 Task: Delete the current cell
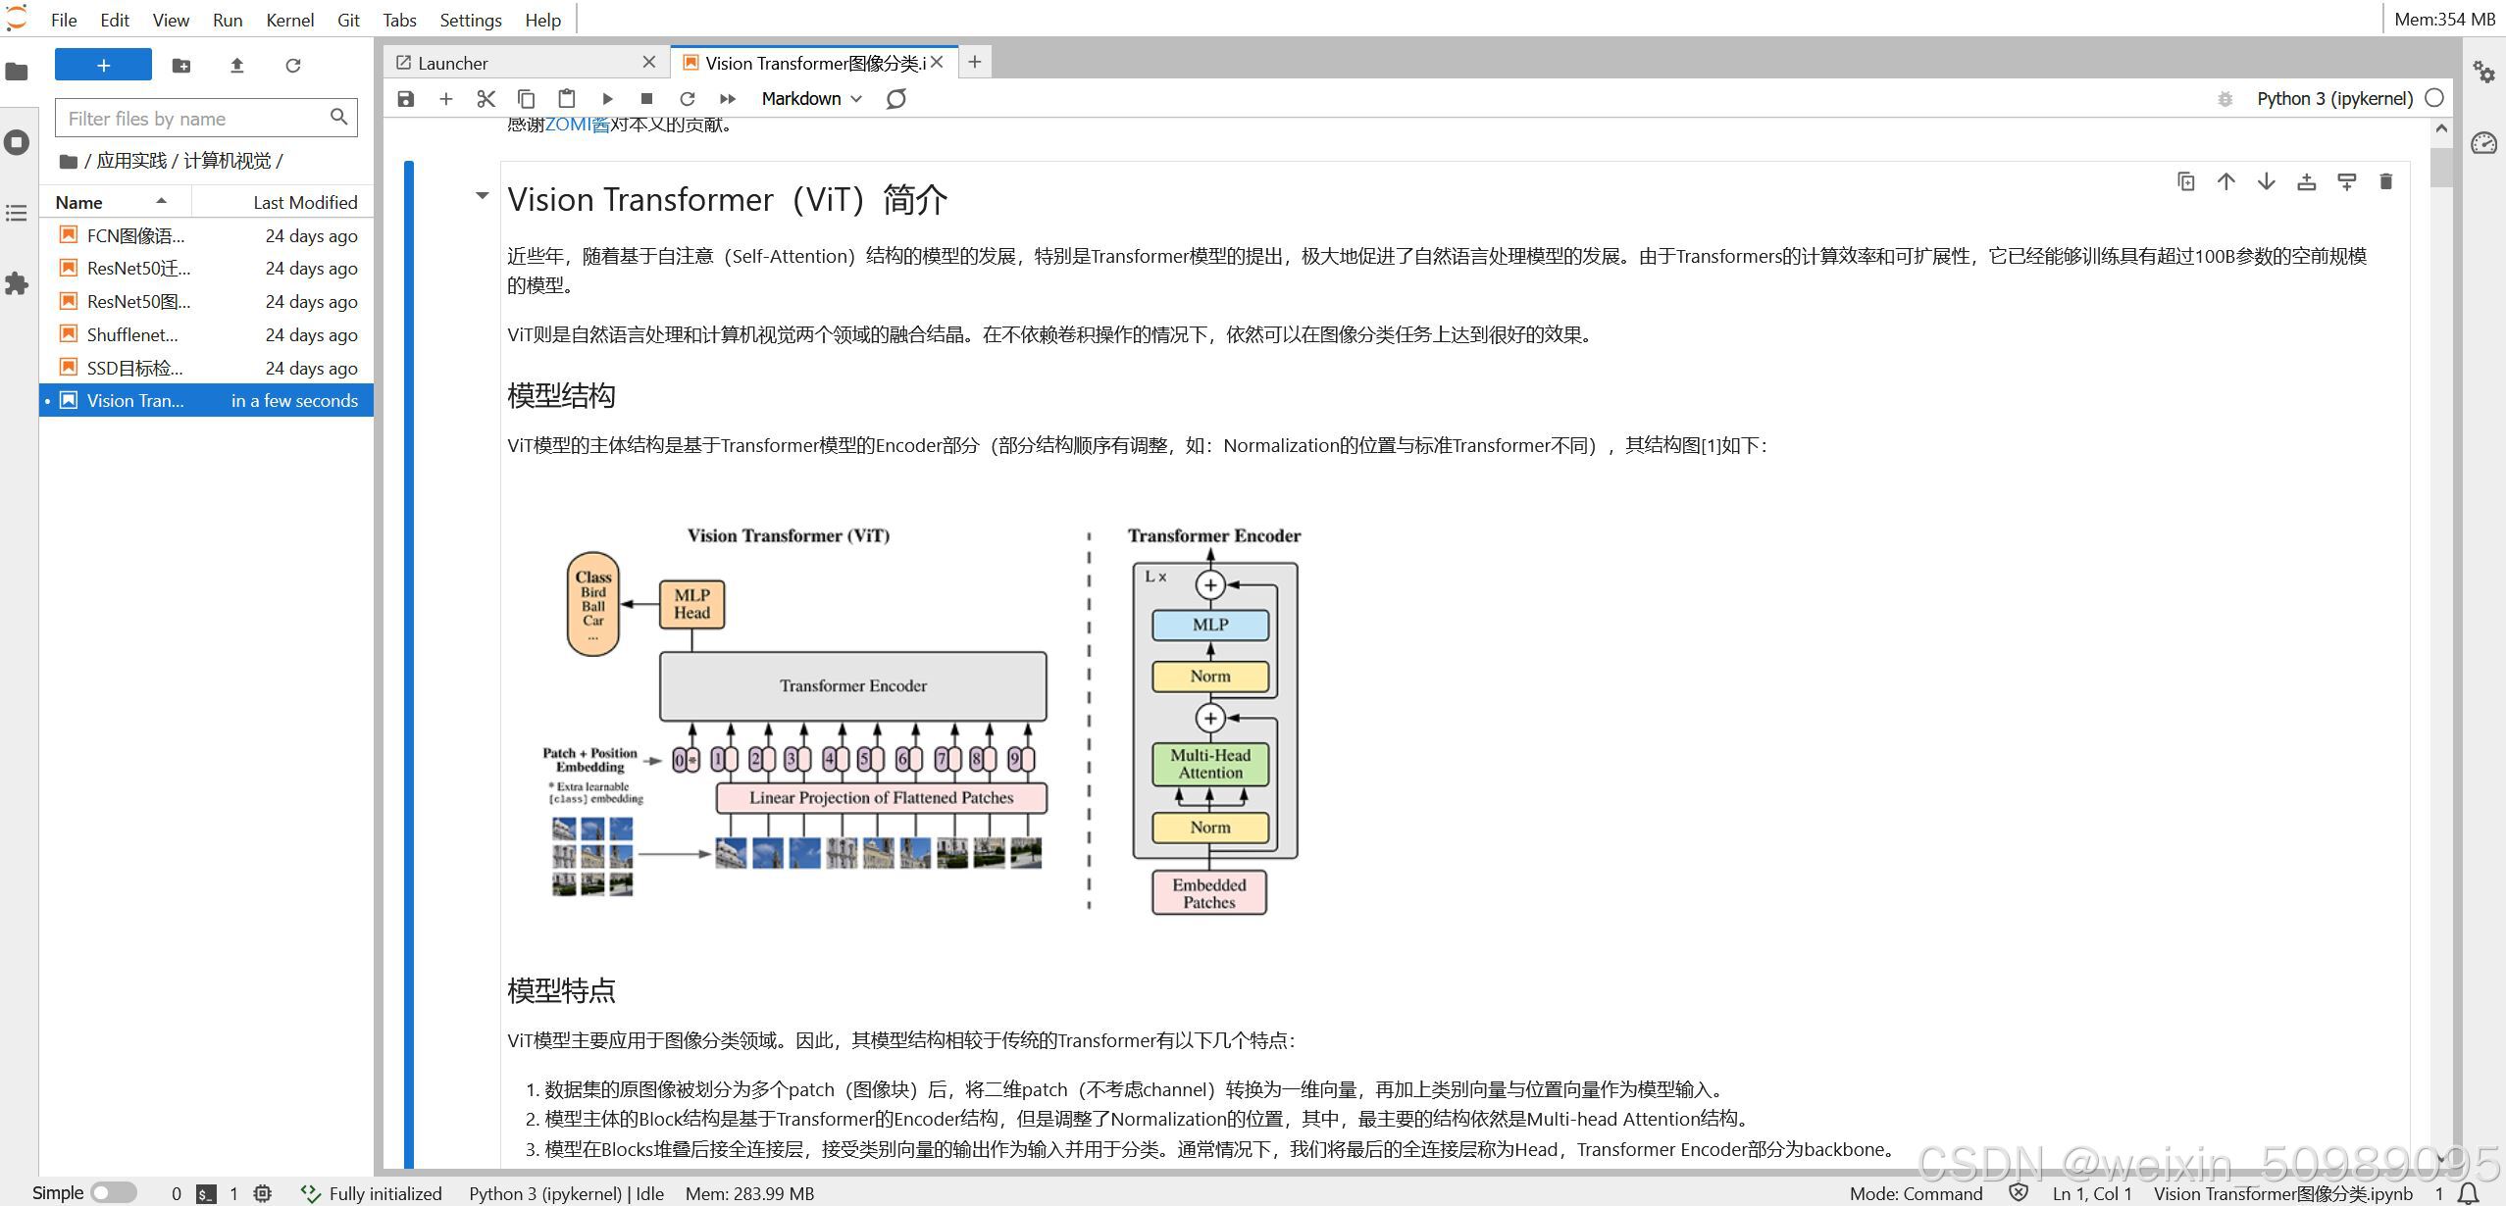(x=2386, y=181)
